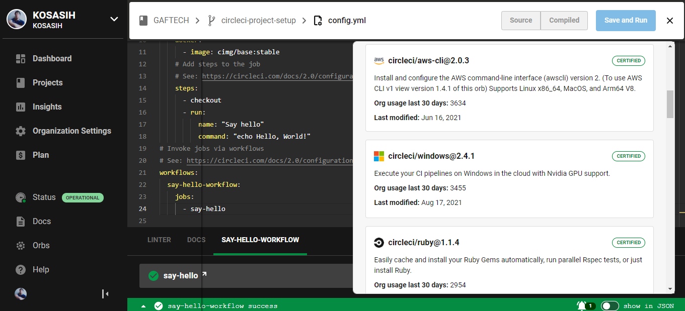Click the orb list scroll down arrow
685x311 pixels.
(670, 289)
